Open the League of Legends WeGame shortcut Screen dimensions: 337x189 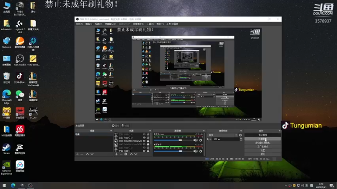(33, 79)
